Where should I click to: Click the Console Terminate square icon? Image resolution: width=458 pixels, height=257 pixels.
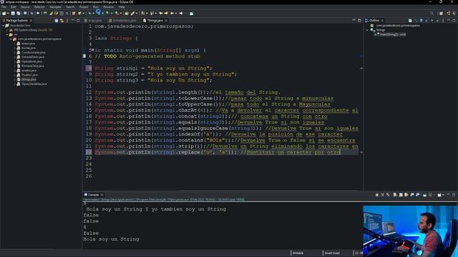pyautogui.click(x=377, y=195)
